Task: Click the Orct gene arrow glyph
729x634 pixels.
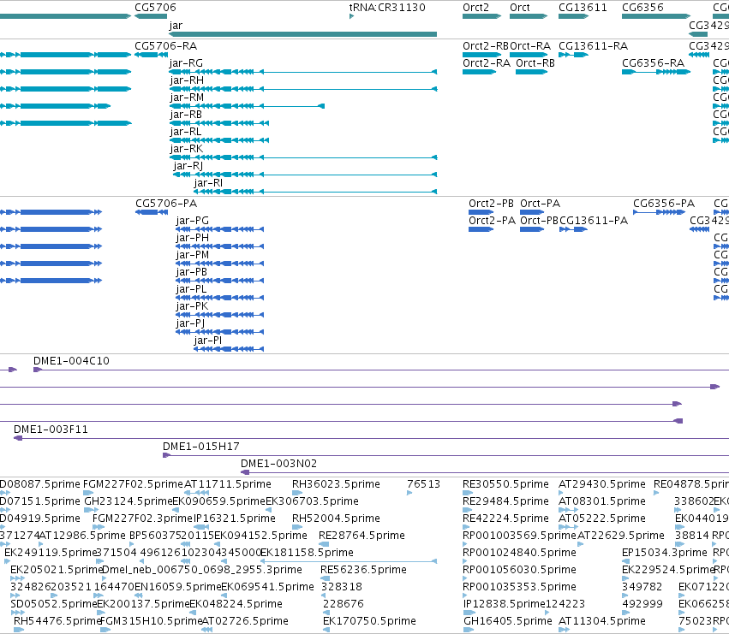Action: tap(529, 16)
